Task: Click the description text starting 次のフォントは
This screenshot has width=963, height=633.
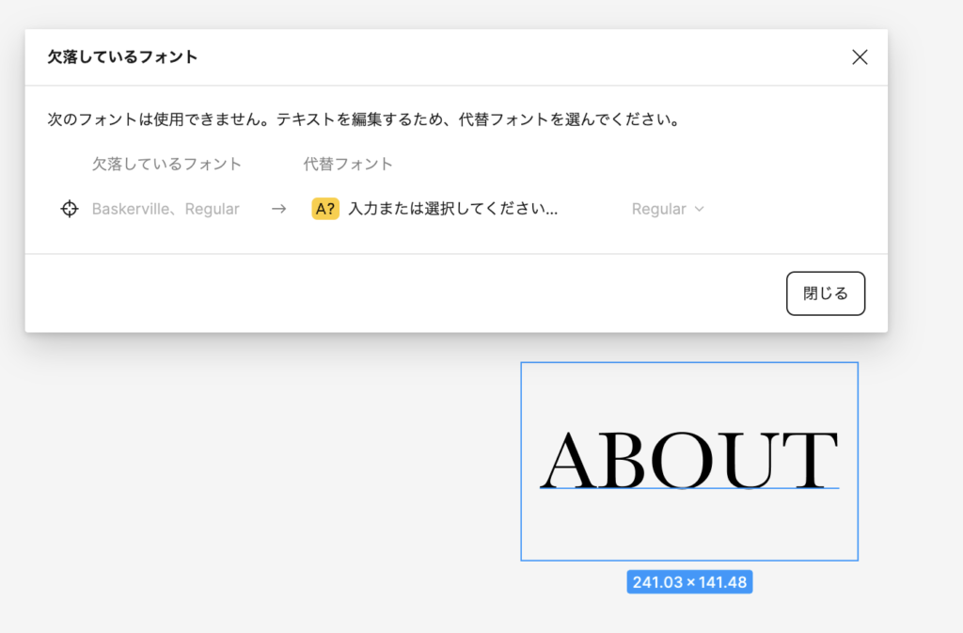Action: point(363,120)
